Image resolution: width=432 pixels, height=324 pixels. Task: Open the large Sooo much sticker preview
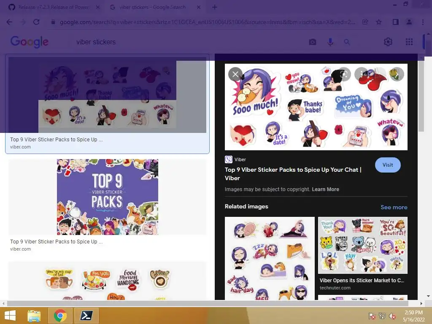(x=316, y=107)
